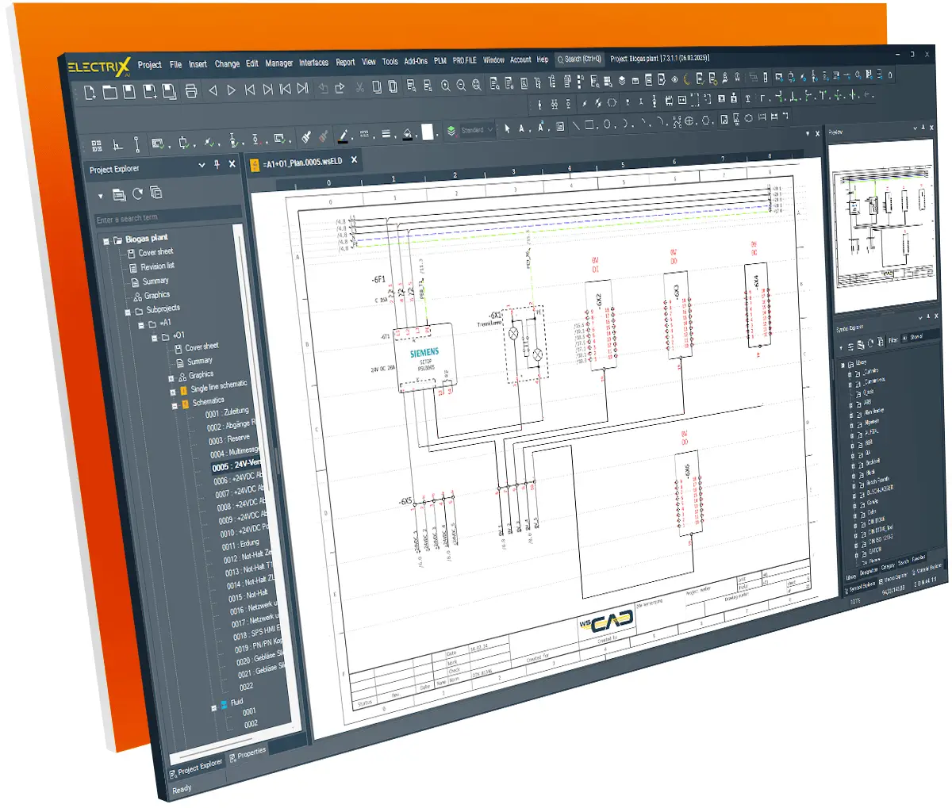The width and height of the screenshot is (952, 808).
Task: Select the pointer arrow tool in drawing toolbar
Action: point(509,128)
